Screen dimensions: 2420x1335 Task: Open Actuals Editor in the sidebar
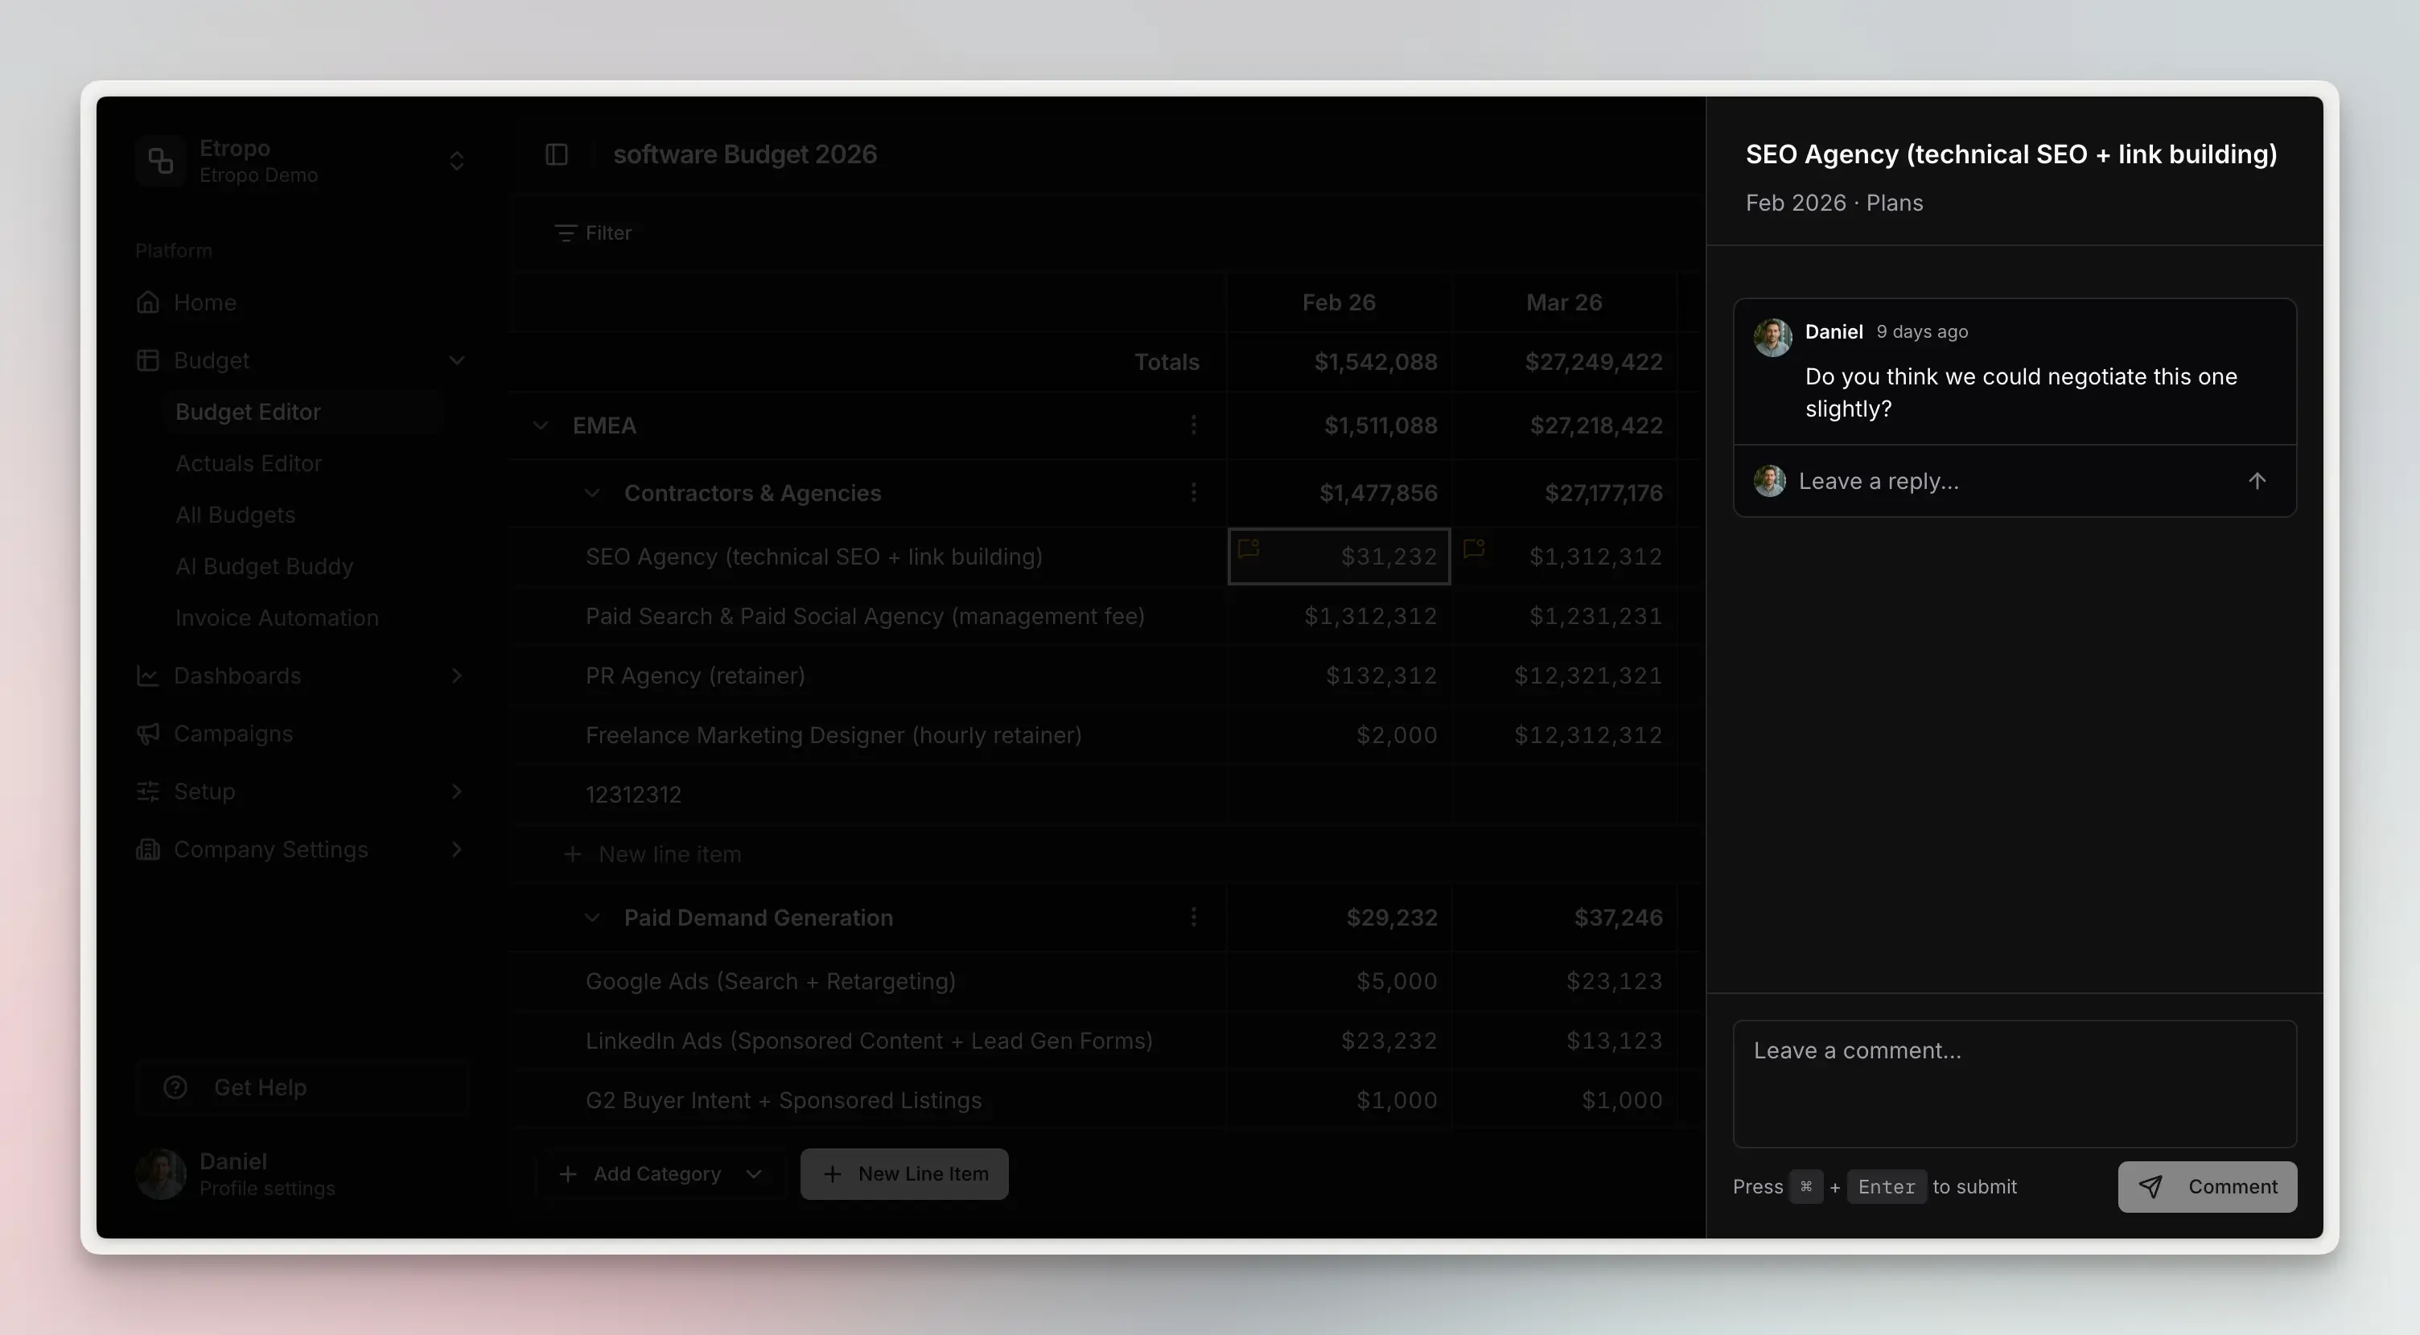pyautogui.click(x=249, y=463)
